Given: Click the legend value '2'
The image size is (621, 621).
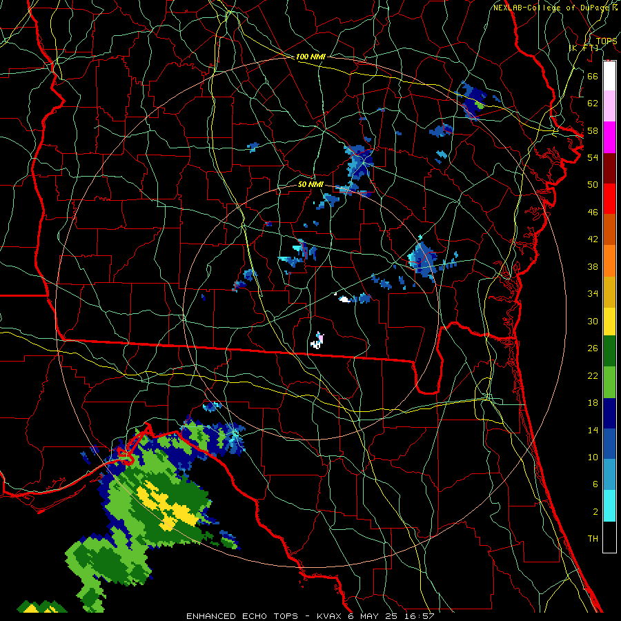Looking at the screenshot, I should pos(595,512).
